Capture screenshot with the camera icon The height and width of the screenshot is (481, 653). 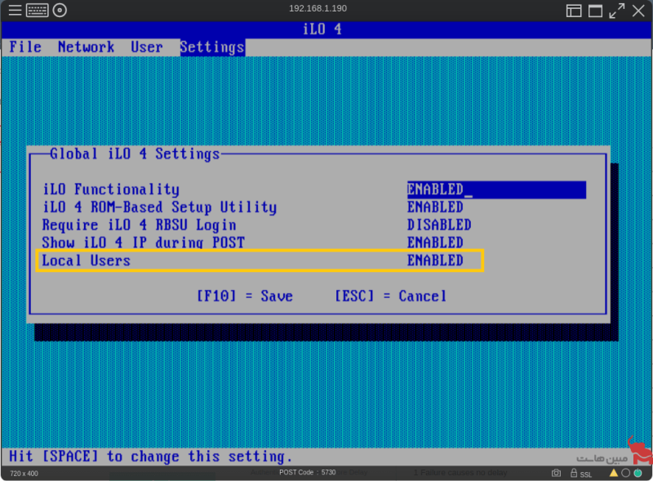click(x=556, y=473)
